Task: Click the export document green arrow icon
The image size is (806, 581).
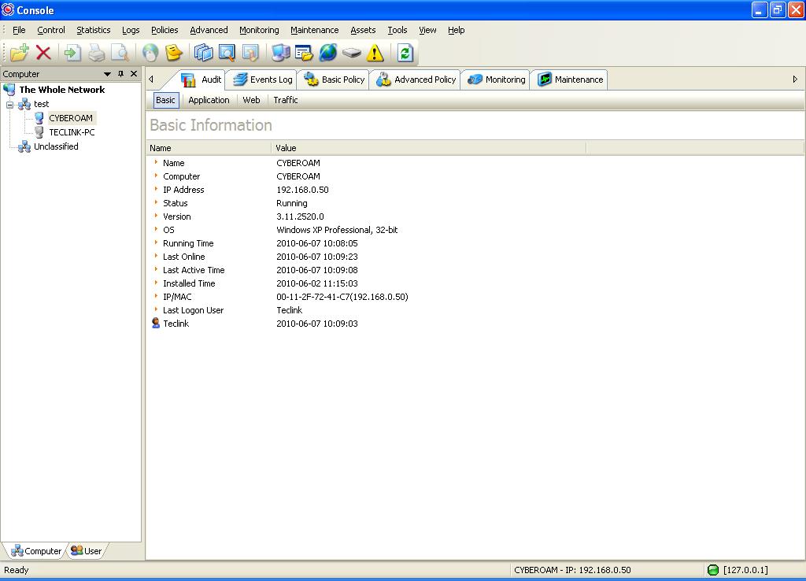Action: point(72,53)
